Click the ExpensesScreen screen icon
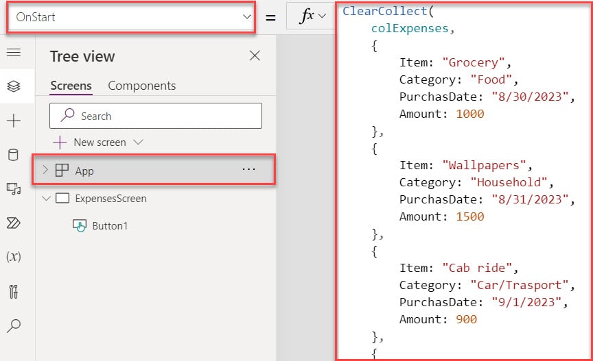Screen dimensions: 593x361 (62, 198)
